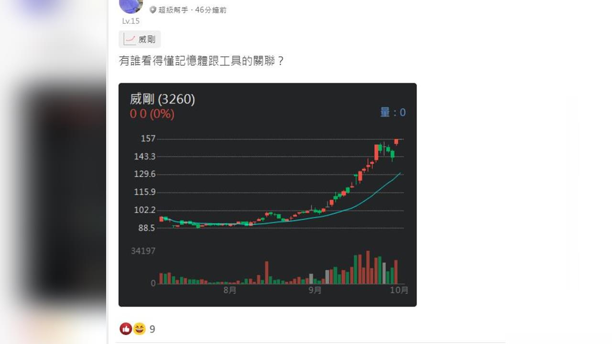The image size is (612, 344).
Task: Click the 0 0 (0%) price change text
Action: pos(152,114)
